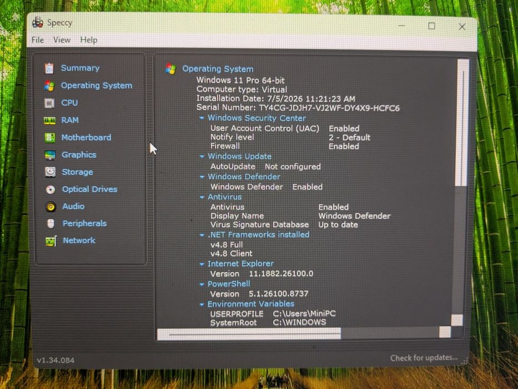This screenshot has width=518, height=389.
Task: Click the v4.8 Client entry
Action: click(232, 254)
